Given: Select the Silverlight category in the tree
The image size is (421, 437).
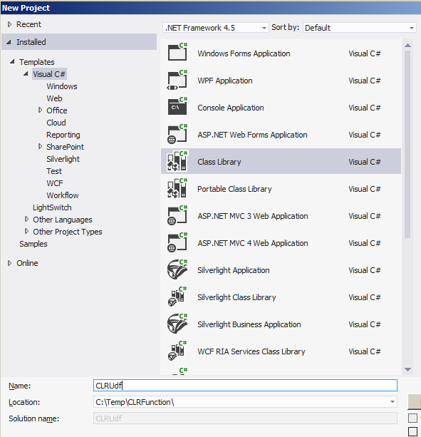Looking at the screenshot, I should [x=63, y=159].
